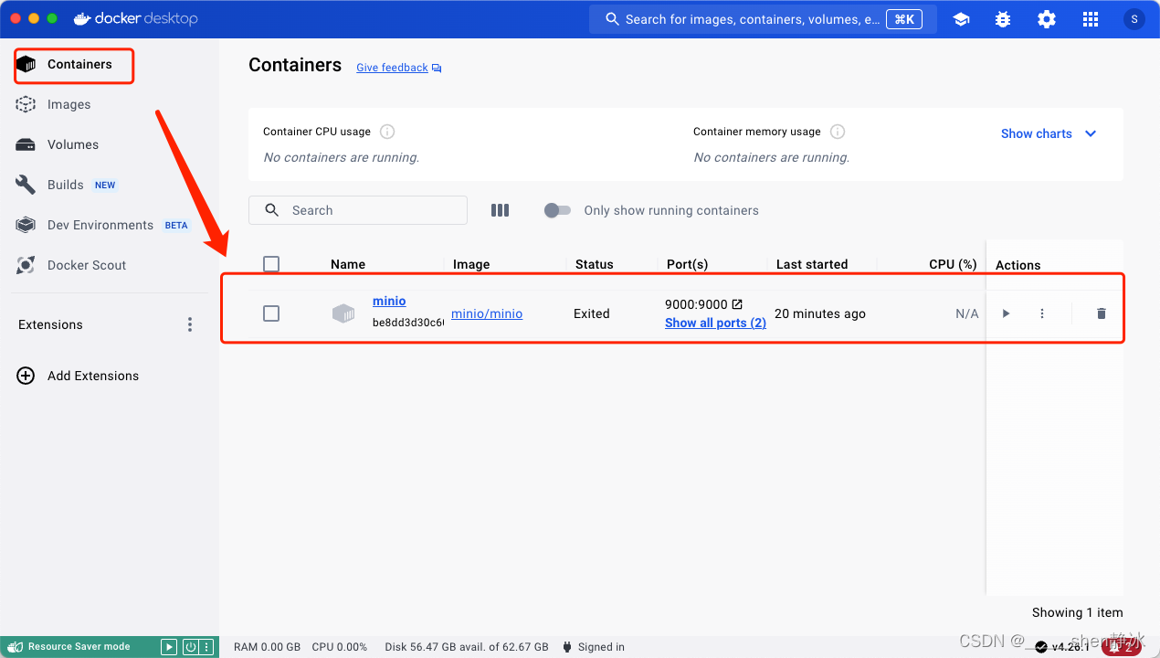The image size is (1160, 658).
Task: Click the Add Extensions plus icon
Action: pyautogui.click(x=26, y=376)
